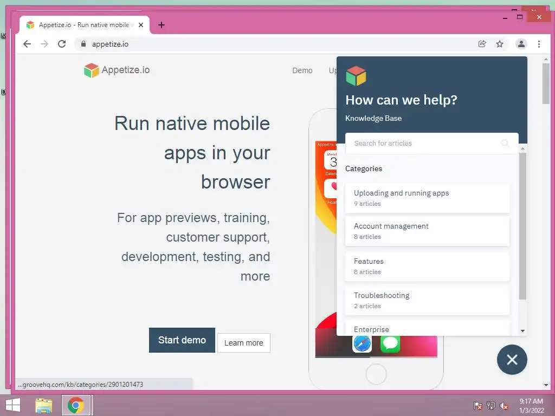
Task: Click the network tray icon
Action: (x=491, y=406)
